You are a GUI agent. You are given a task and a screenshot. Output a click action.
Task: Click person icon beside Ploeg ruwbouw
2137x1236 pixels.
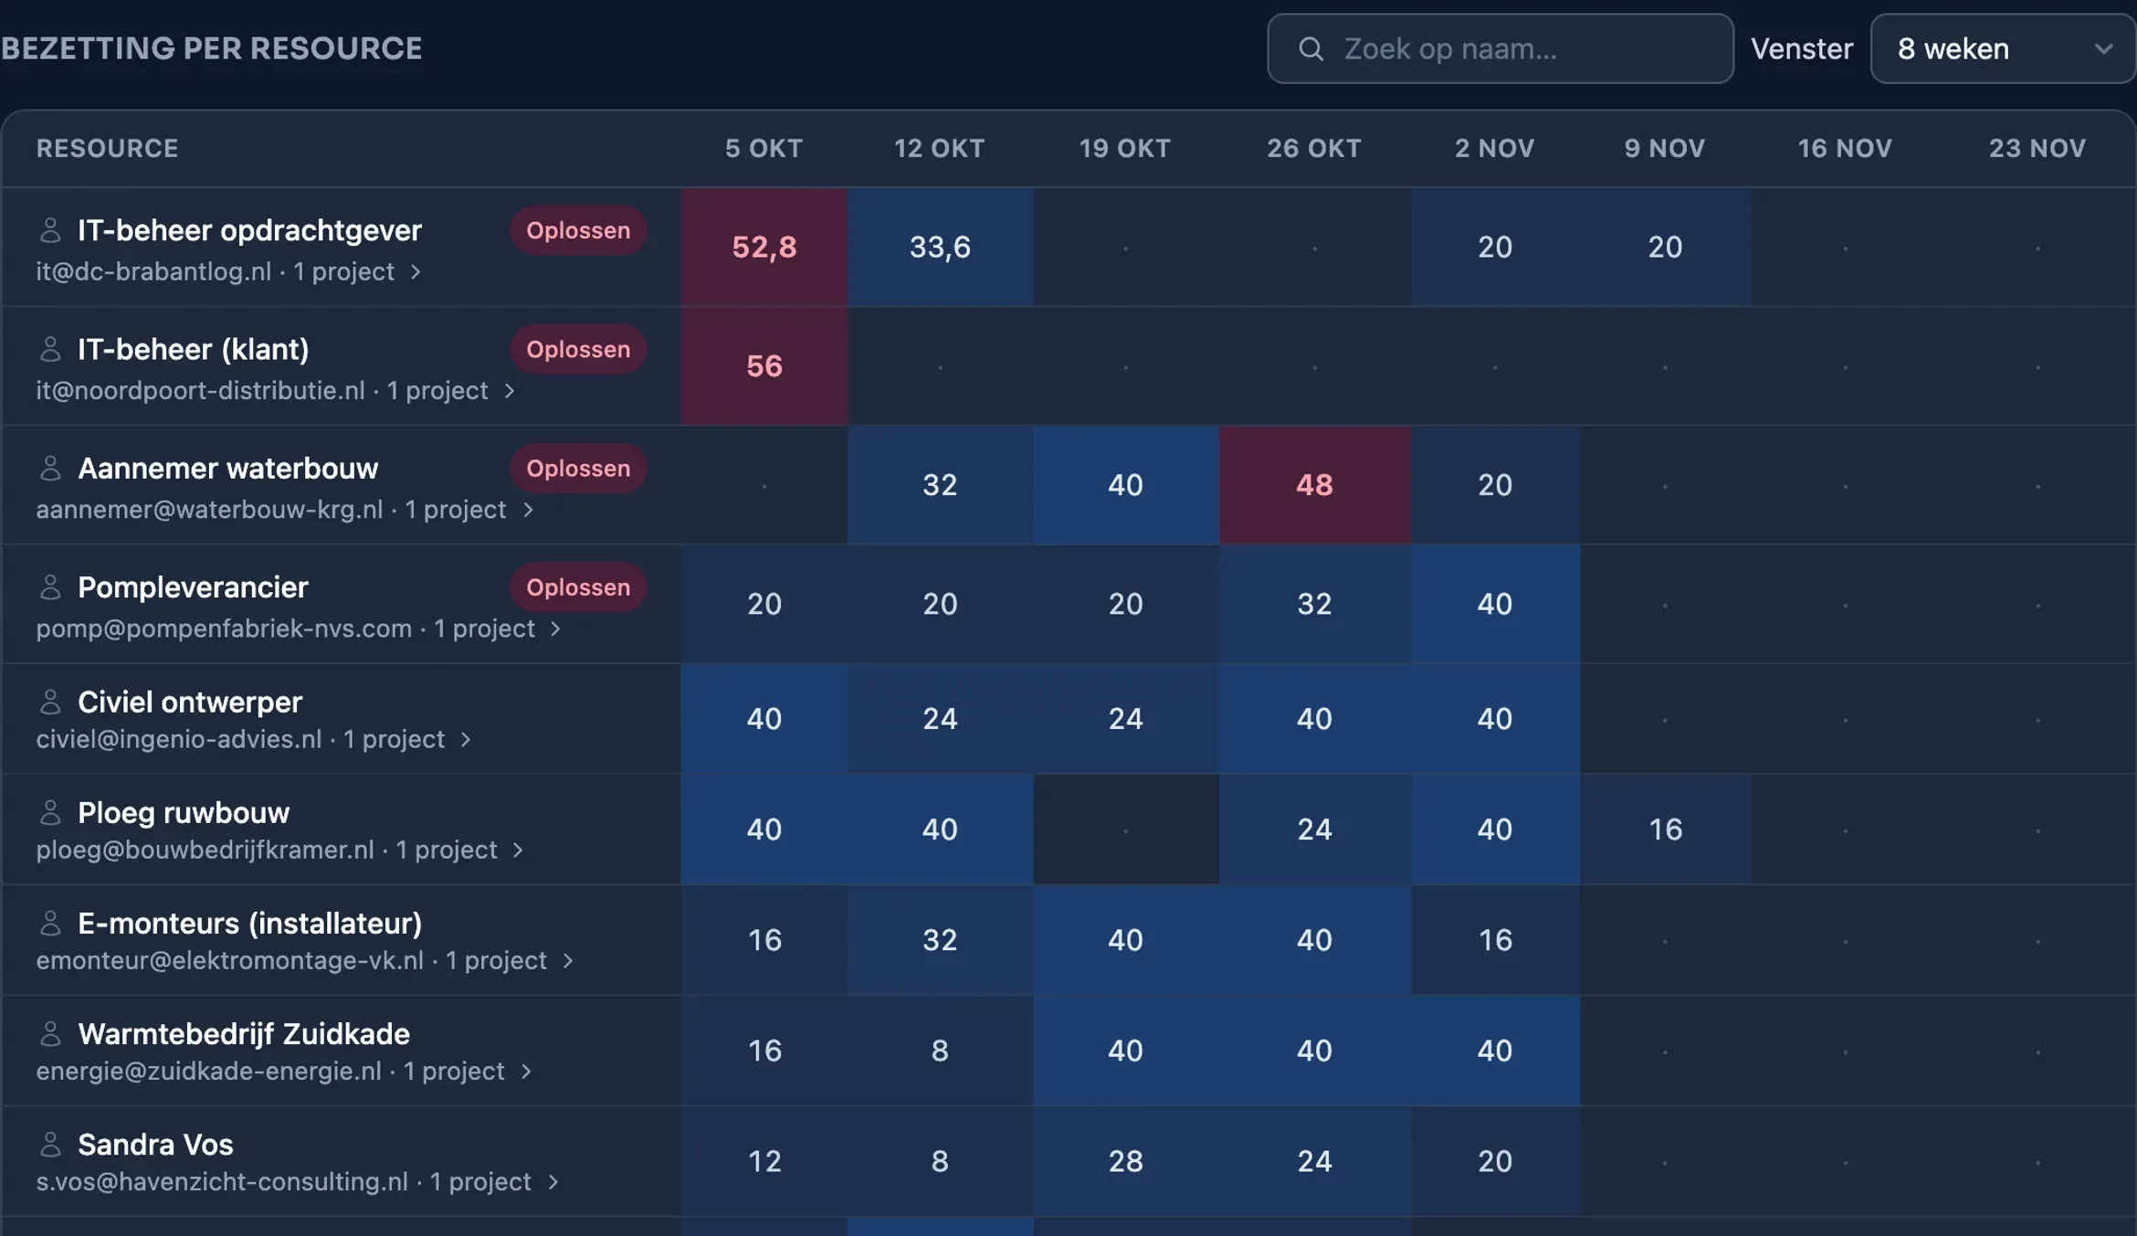pos(50,812)
